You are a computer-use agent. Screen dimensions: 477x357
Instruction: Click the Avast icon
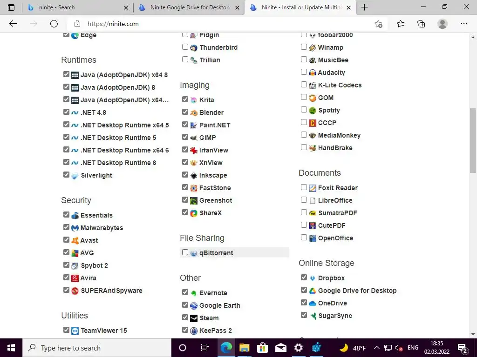[x=75, y=240]
